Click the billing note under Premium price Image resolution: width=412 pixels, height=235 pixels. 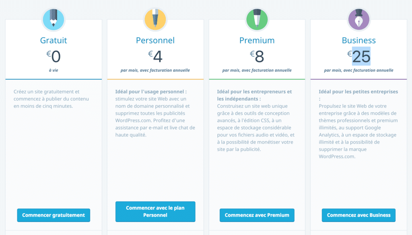point(257,70)
